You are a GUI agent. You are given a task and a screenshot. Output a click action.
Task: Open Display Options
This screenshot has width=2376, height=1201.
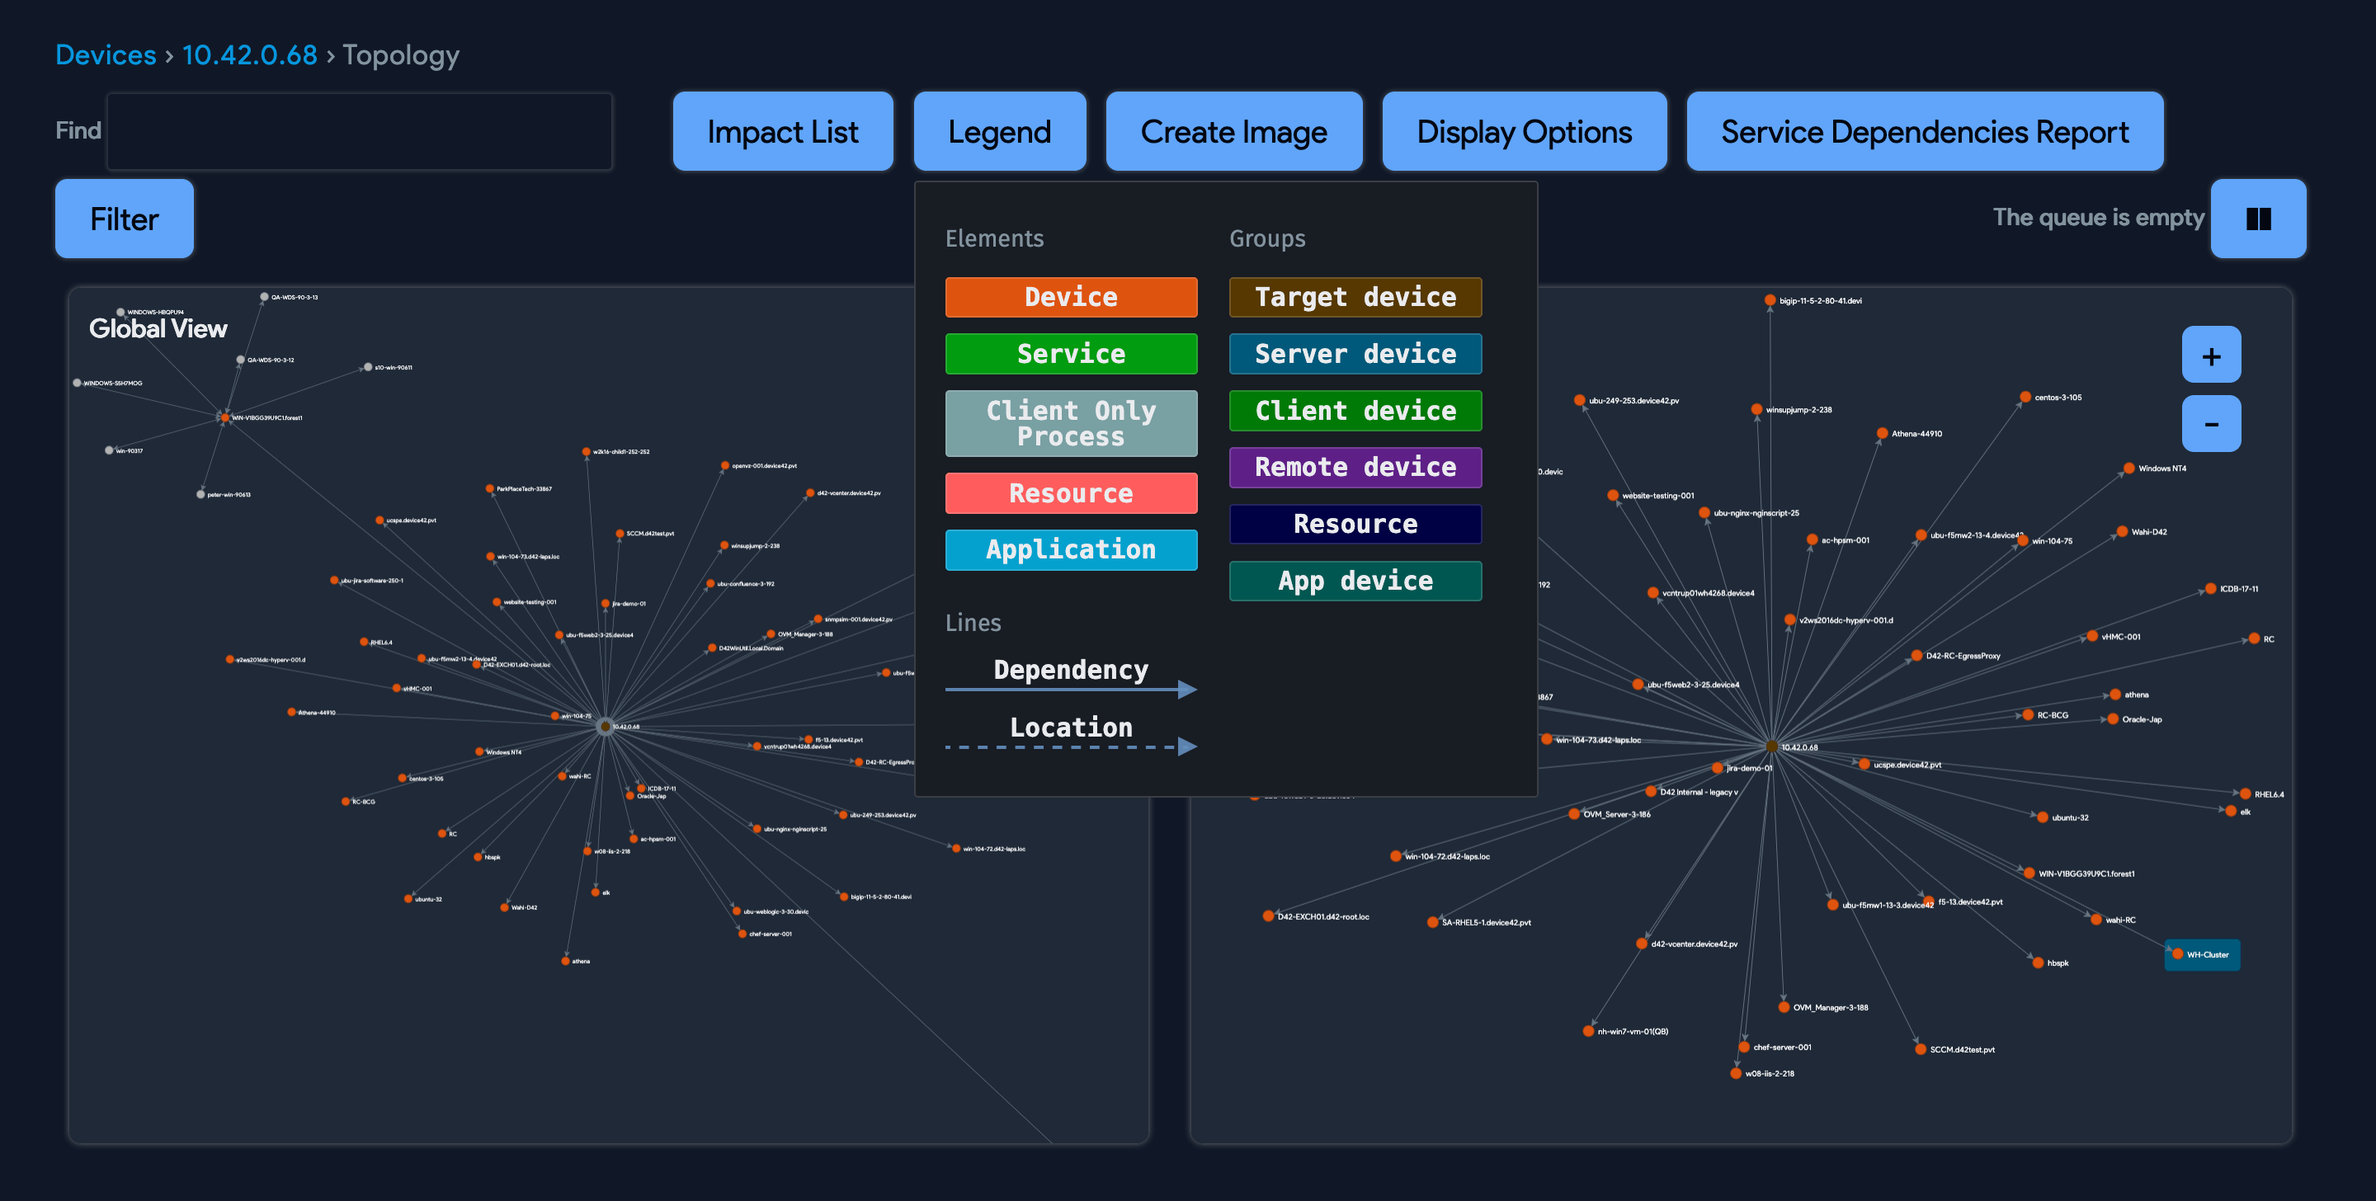pyautogui.click(x=1524, y=131)
